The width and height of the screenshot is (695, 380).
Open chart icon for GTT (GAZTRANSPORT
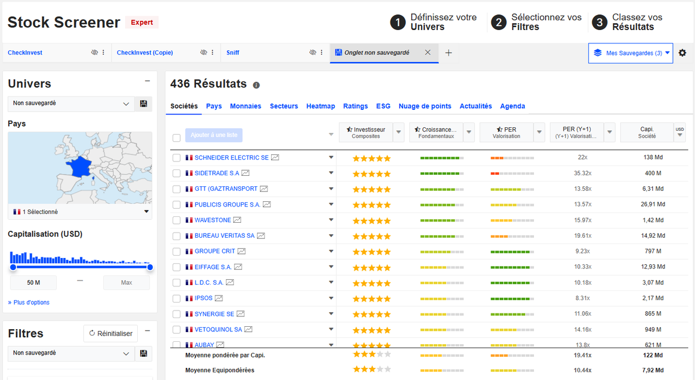point(264,189)
